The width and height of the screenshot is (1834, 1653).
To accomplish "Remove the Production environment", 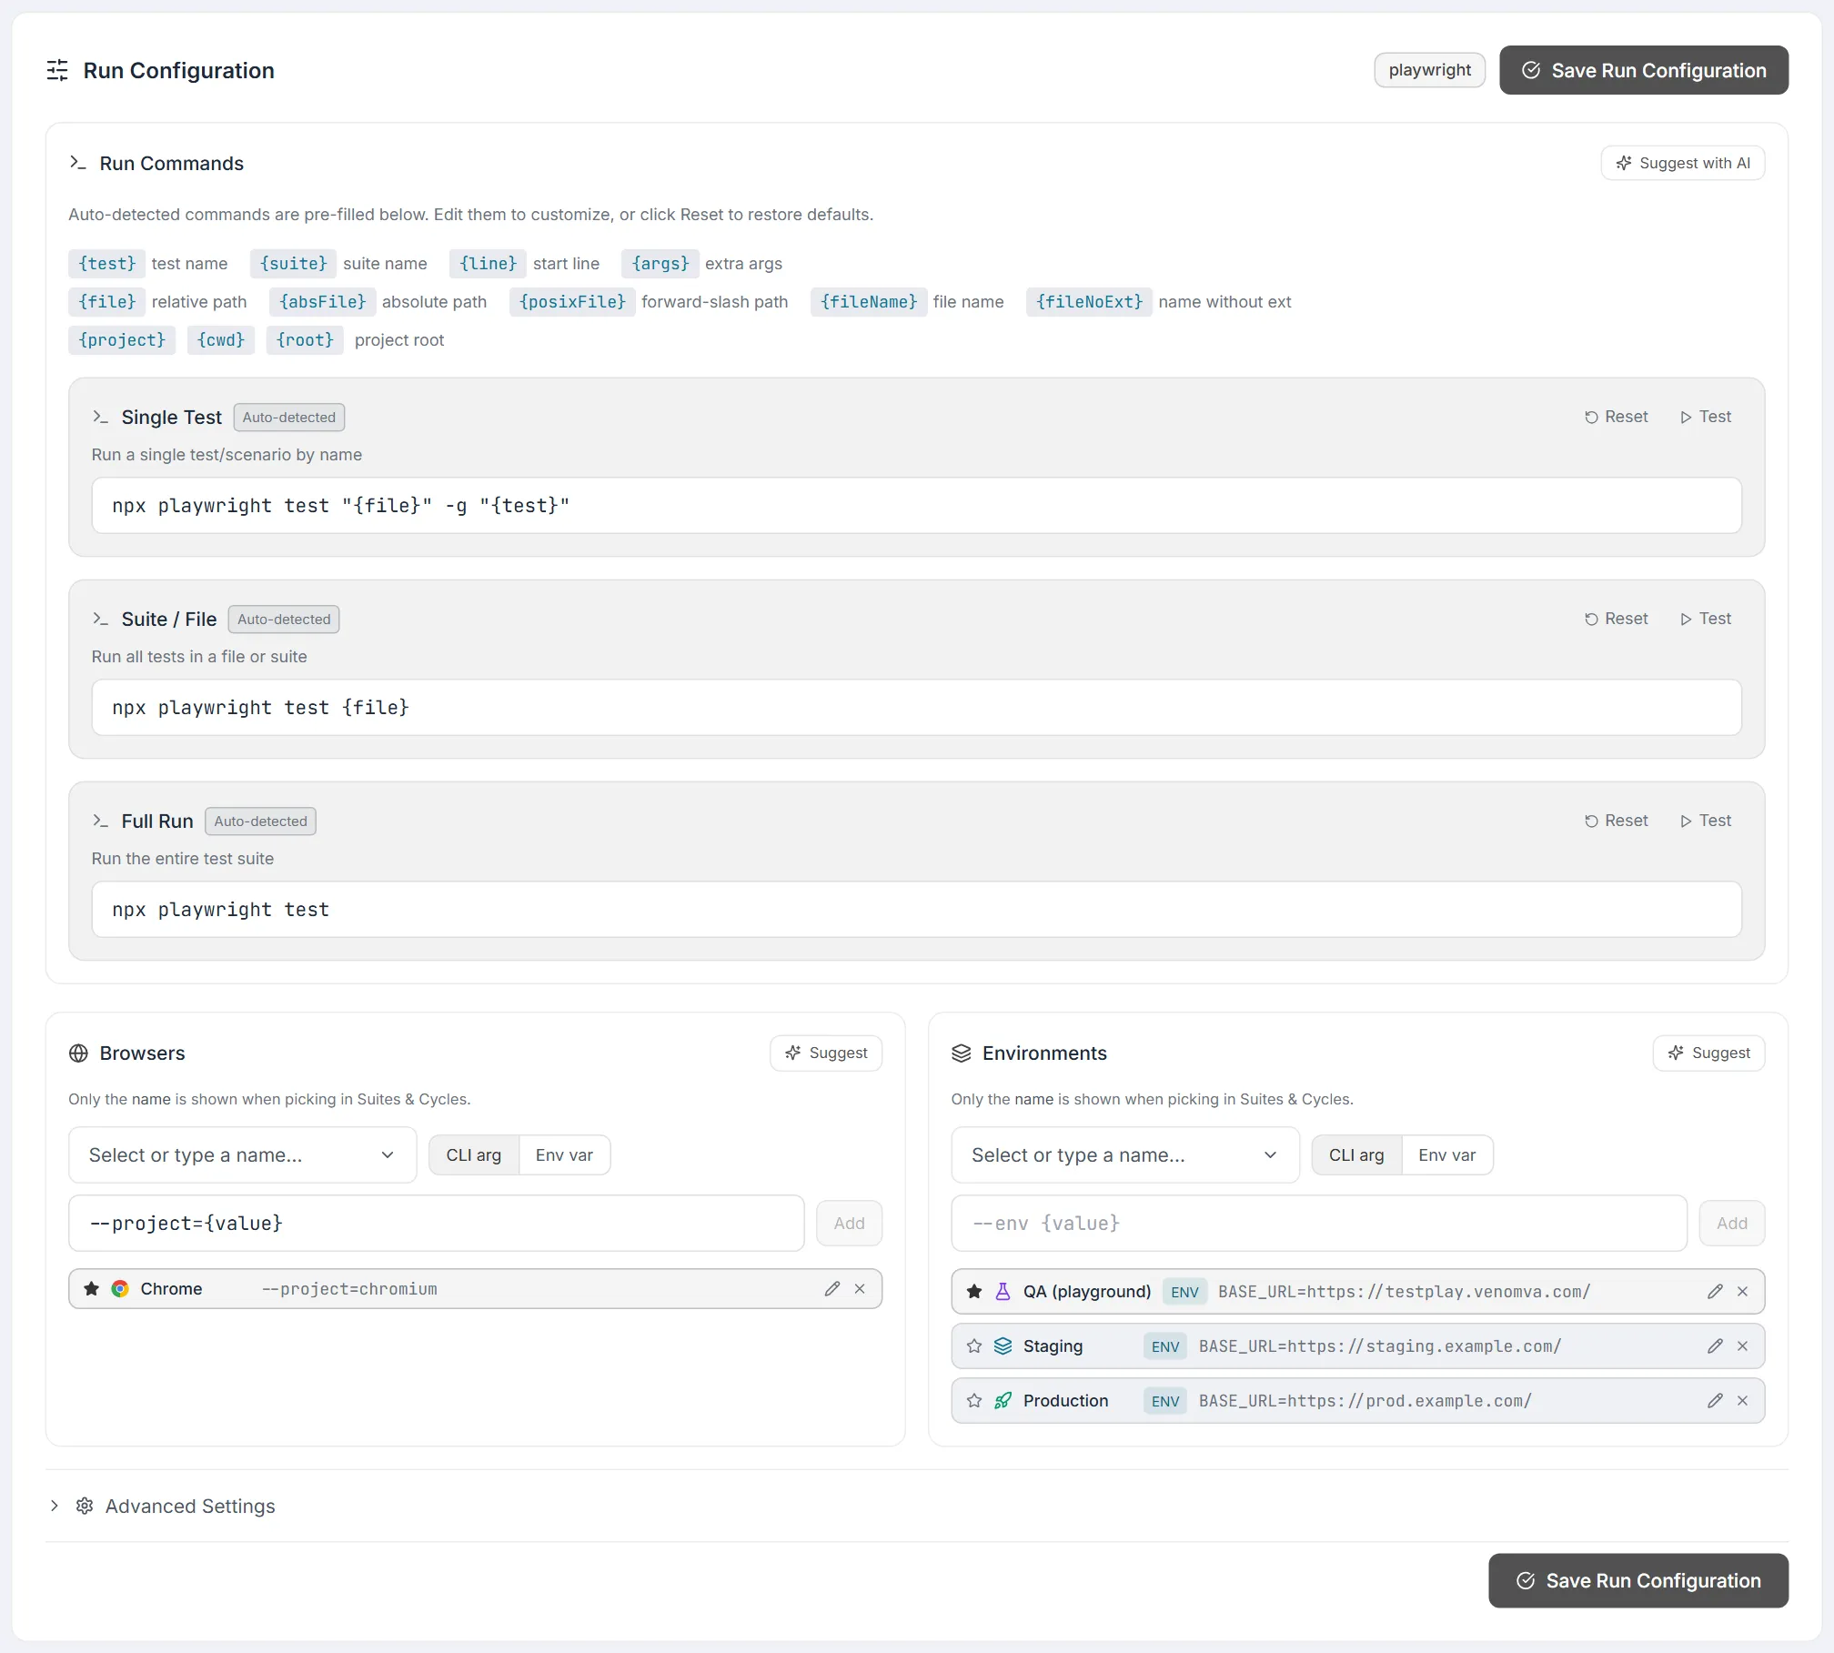I will click(1742, 1401).
